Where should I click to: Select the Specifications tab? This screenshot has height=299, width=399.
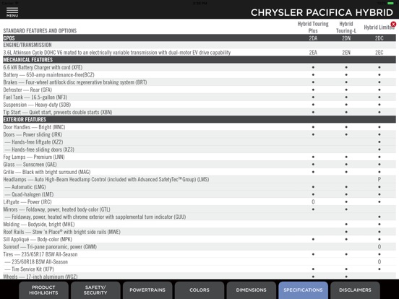(x=303, y=290)
